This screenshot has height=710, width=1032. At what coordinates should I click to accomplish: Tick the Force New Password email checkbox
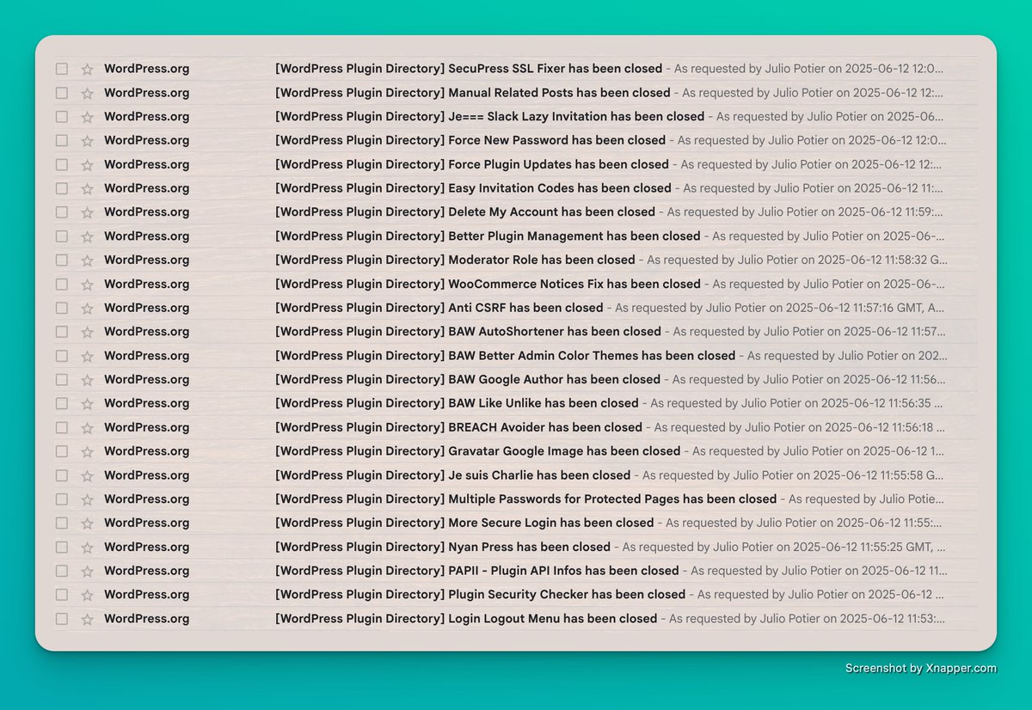[x=62, y=140]
